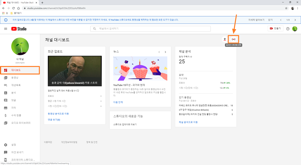The image size is (301, 165).
Task: Open a new browser tab with plus
Action: pyautogui.click(x=42, y=2)
